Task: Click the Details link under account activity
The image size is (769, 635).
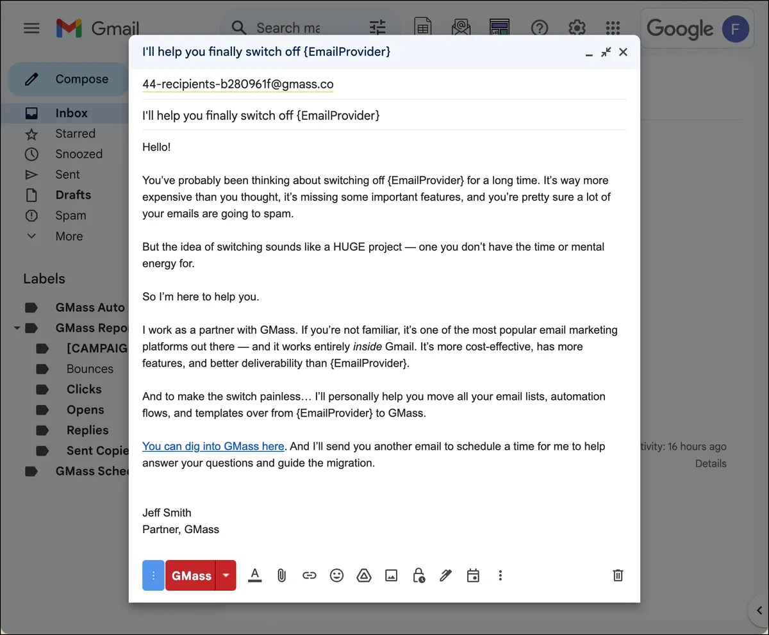Action: click(711, 463)
